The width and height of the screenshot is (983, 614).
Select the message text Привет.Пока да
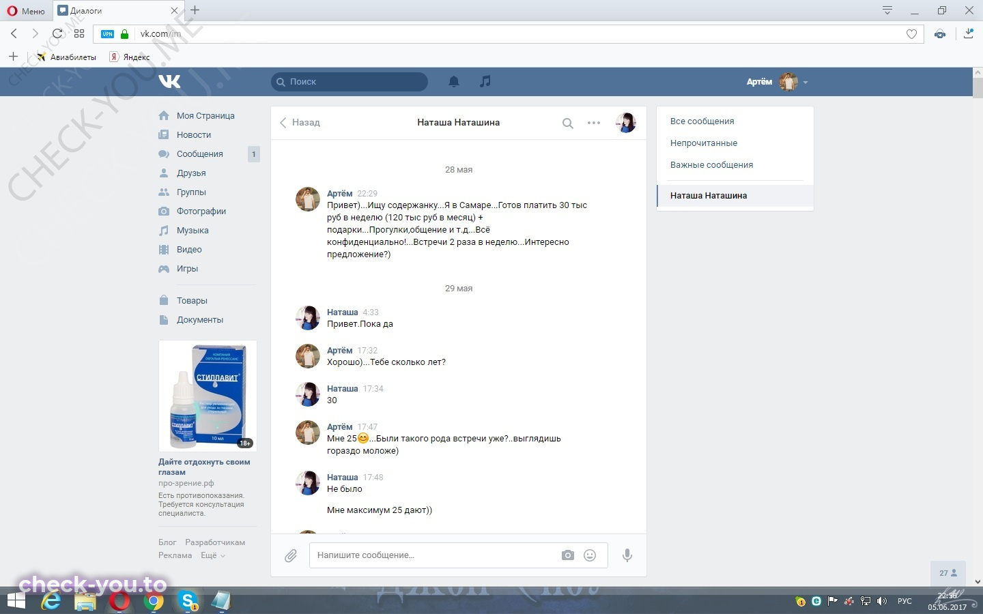click(360, 324)
